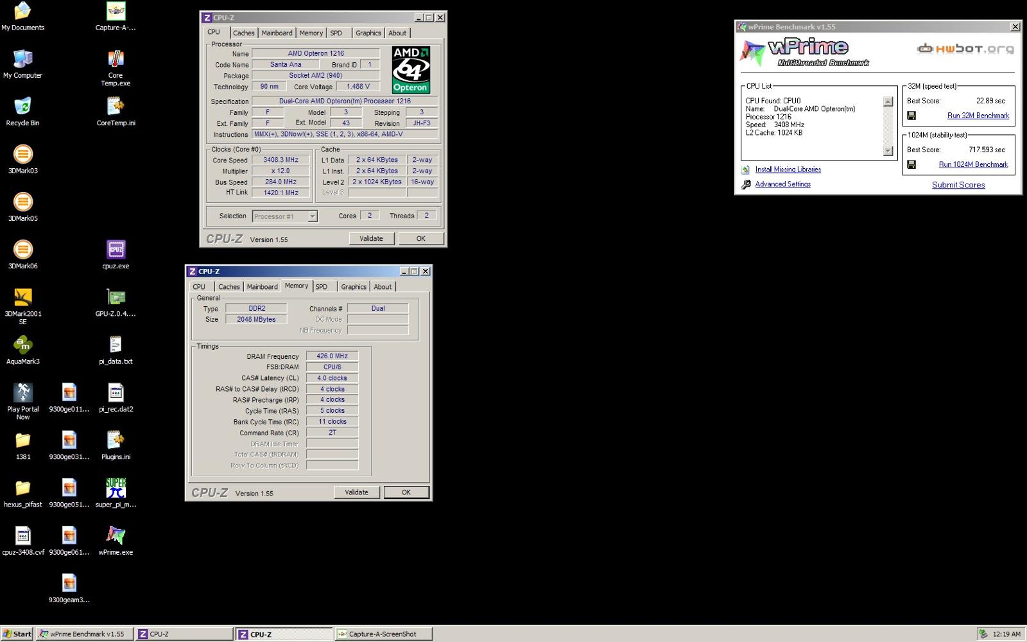Open Processor #1 selection dropdown
Image resolution: width=1027 pixels, height=642 pixels.
click(285, 216)
